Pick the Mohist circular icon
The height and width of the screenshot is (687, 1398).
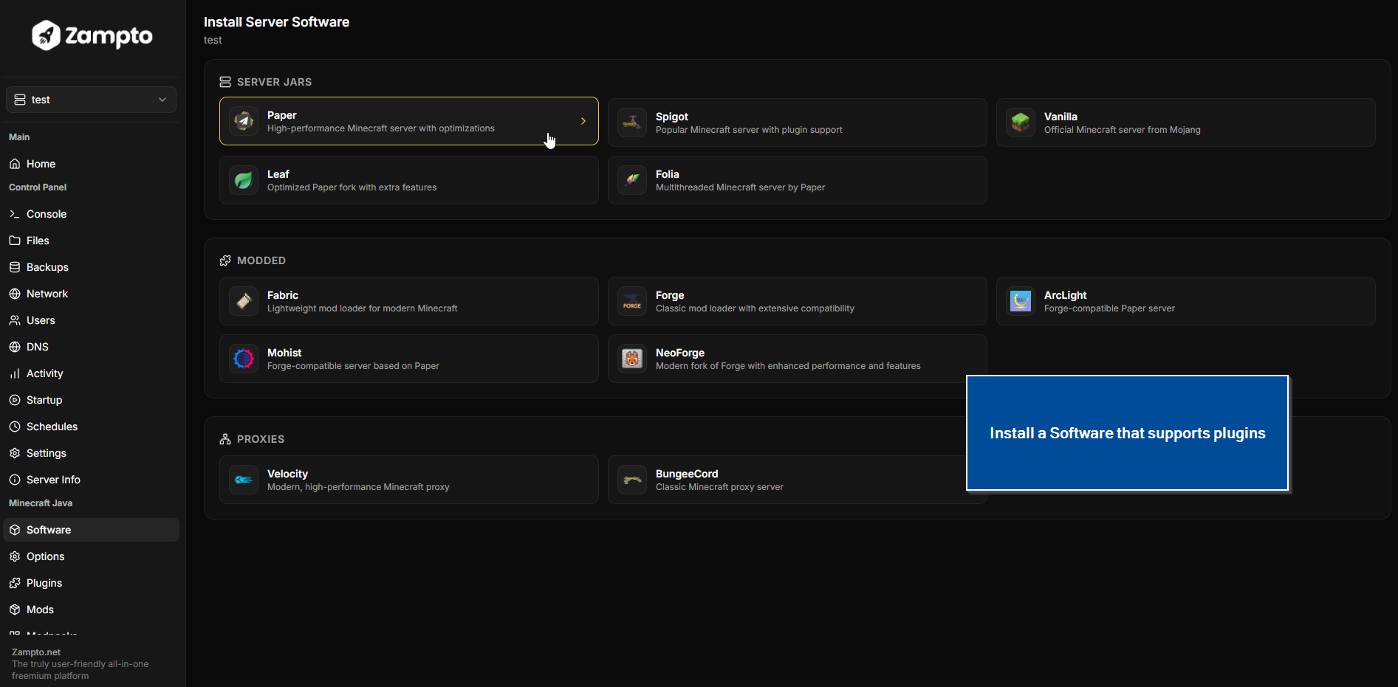tap(244, 359)
